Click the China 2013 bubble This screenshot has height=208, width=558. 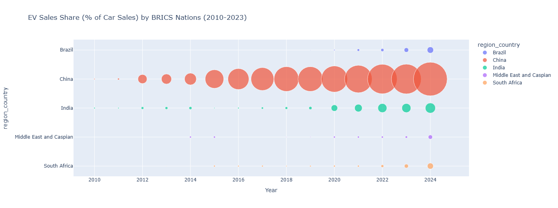click(x=167, y=79)
